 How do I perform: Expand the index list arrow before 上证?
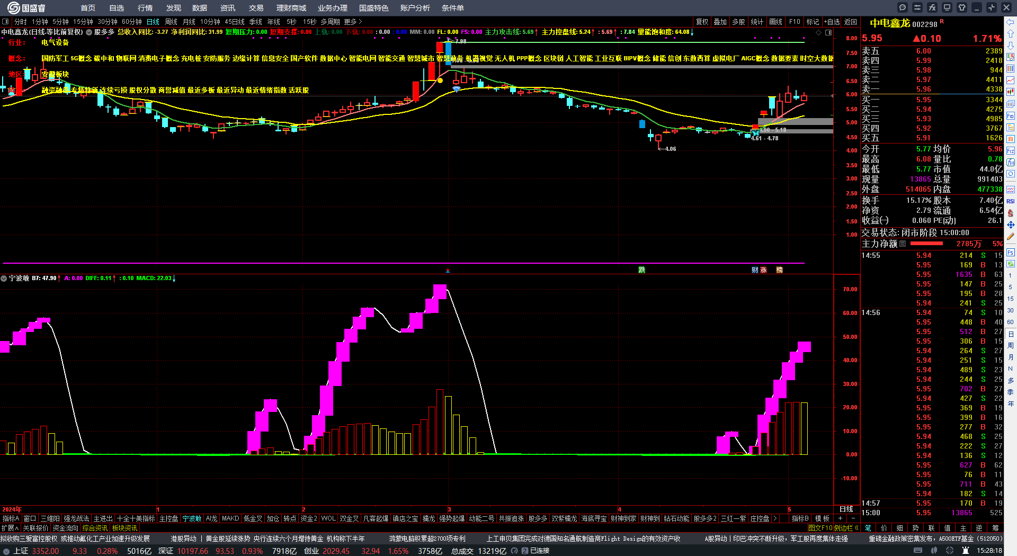[x=6, y=551]
